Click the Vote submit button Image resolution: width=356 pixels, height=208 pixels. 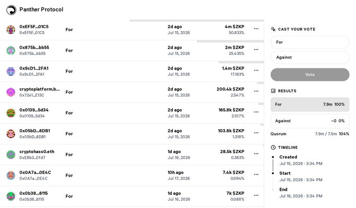[310, 75]
